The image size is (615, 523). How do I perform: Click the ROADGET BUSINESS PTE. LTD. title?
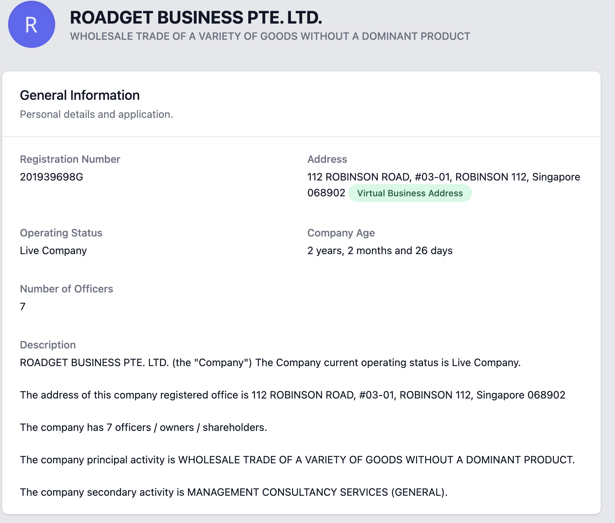click(196, 17)
